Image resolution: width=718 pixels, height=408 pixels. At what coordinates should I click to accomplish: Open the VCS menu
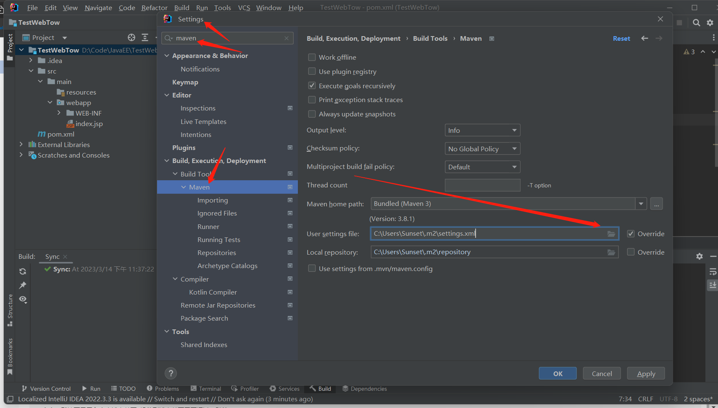click(244, 8)
